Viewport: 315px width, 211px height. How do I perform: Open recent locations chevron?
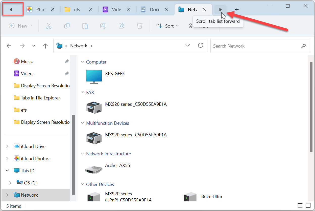click(x=34, y=46)
